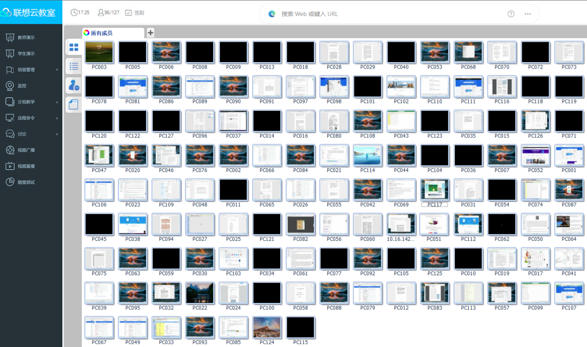587x347 pixels.
Task: Select the PC098 thumbnail
Action: point(334,87)
